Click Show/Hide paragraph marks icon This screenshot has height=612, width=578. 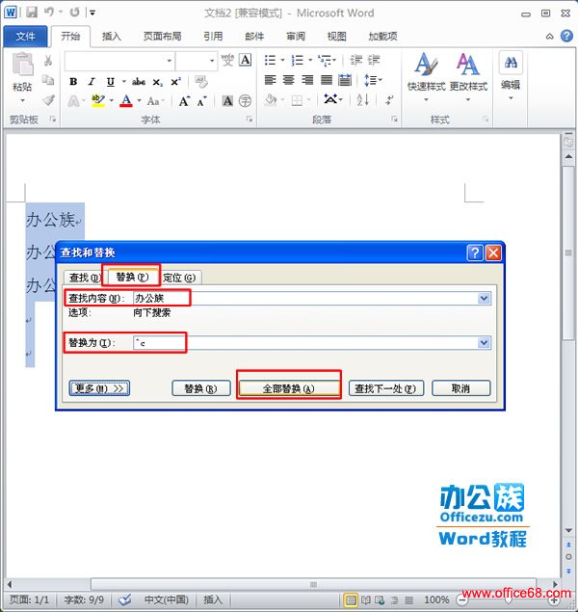click(389, 100)
